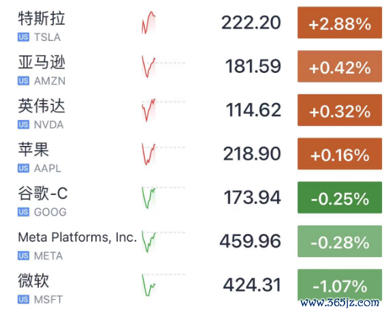The width and height of the screenshot is (384, 313).
Task: Click the 谷歌-C stock name
Action: (43, 193)
